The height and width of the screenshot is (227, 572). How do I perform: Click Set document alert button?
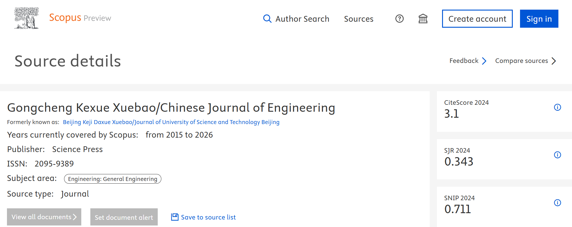tap(124, 217)
